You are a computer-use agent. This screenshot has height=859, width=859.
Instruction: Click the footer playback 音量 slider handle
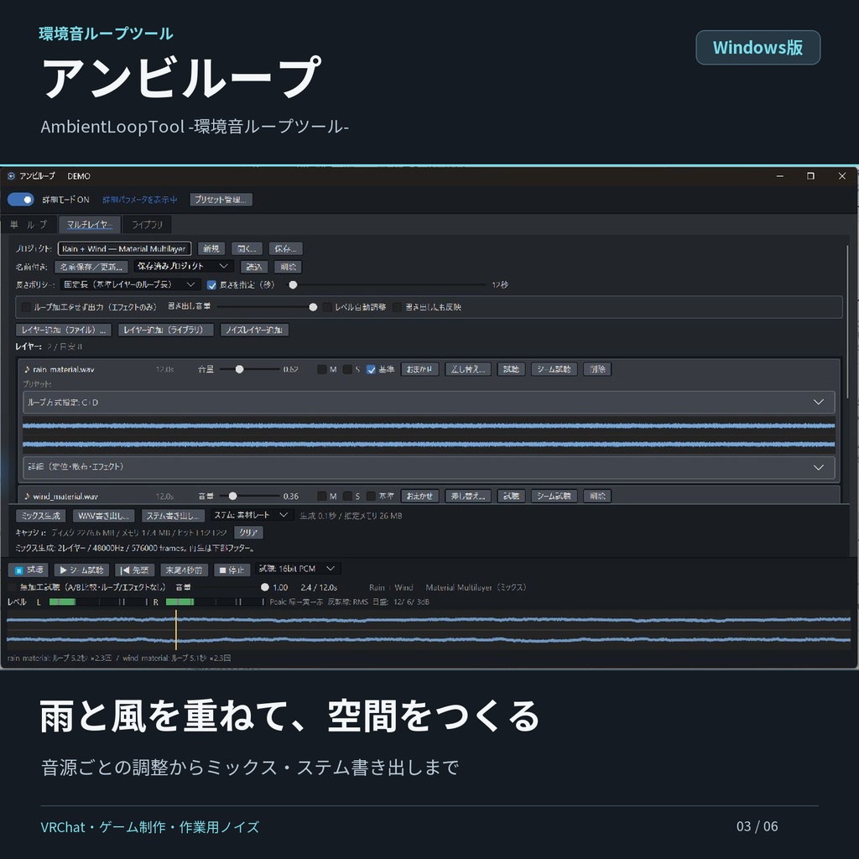[265, 586]
